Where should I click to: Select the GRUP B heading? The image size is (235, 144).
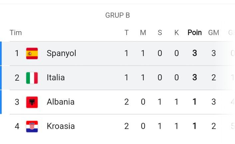pos(117,15)
